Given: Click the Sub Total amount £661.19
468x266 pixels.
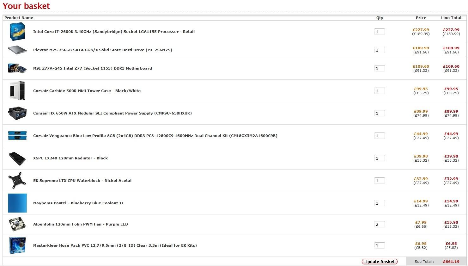Looking at the screenshot, I should [x=451, y=262].
